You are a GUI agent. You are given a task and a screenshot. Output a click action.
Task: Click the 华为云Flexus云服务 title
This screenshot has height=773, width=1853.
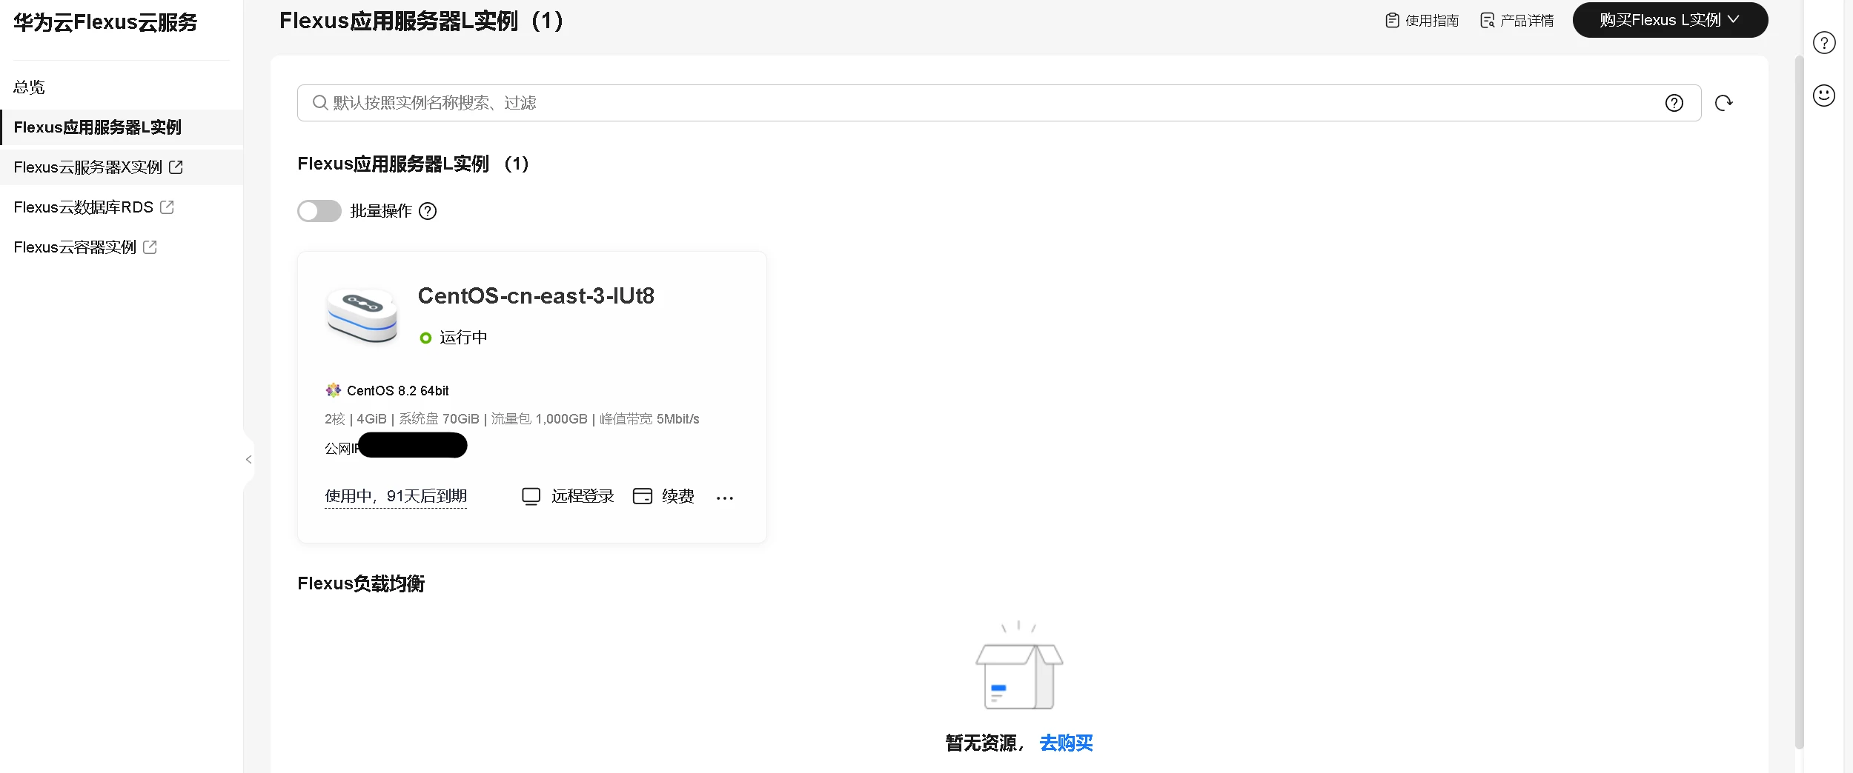tap(105, 22)
